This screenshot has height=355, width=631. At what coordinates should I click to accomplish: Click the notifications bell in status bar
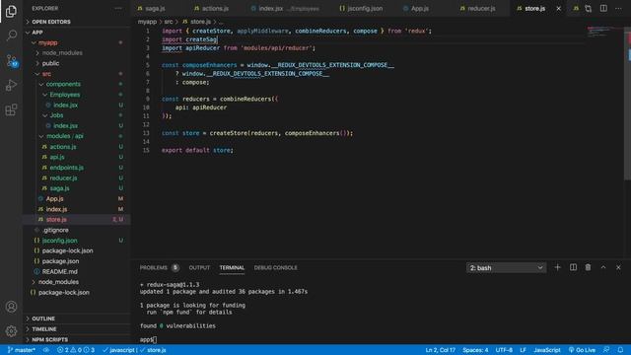click(x=620, y=350)
